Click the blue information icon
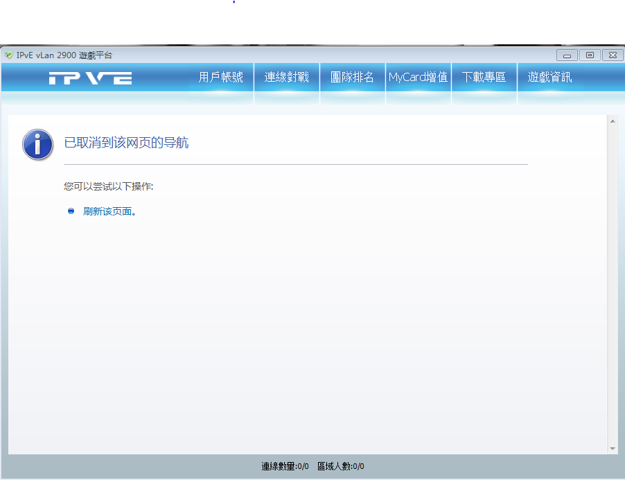The height and width of the screenshot is (480, 625). point(38,145)
